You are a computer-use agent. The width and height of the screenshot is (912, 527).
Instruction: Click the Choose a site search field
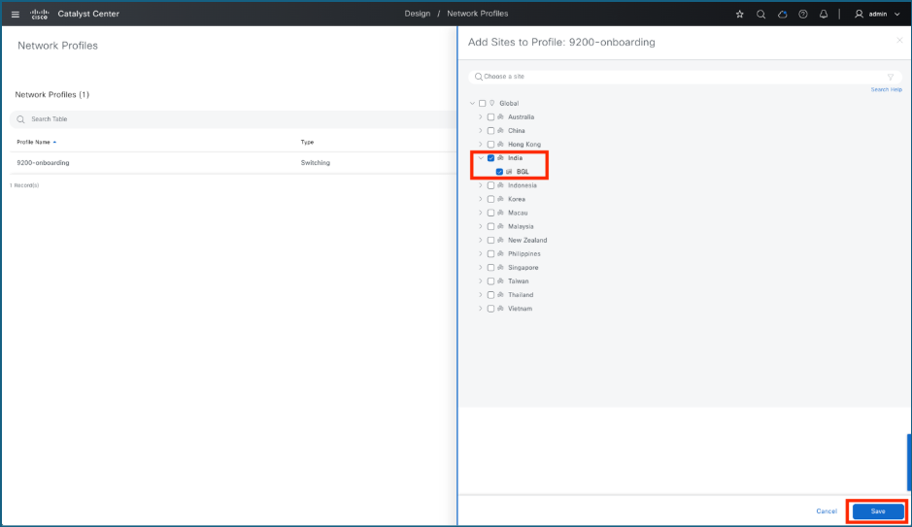pyautogui.click(x=685, y=77)
